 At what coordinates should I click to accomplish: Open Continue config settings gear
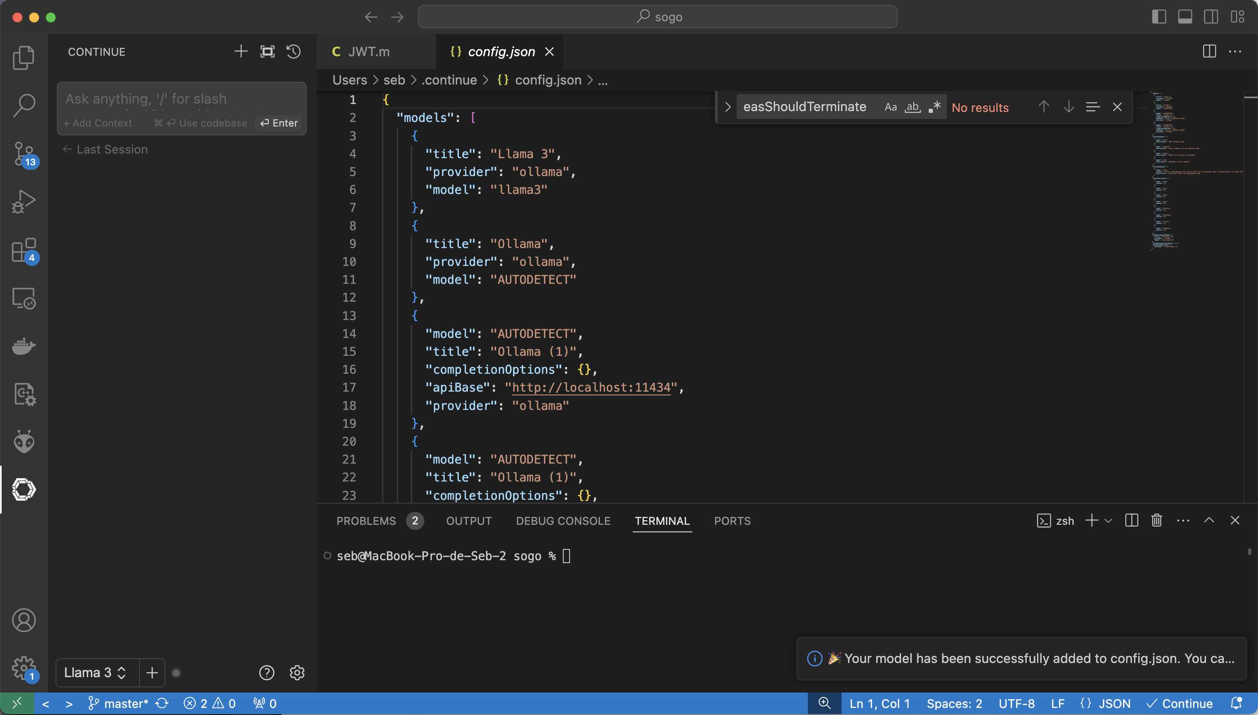[x=297, y=672]
